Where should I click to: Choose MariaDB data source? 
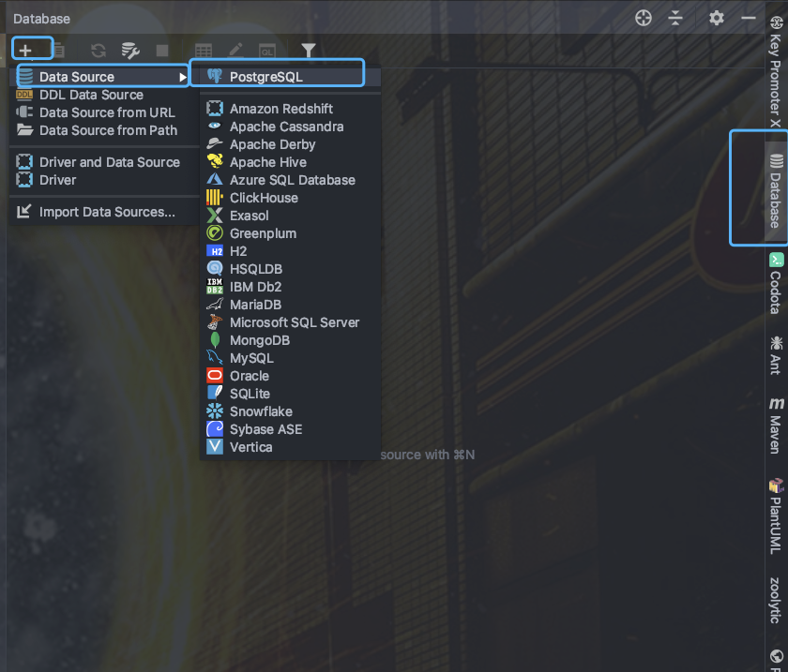coord(291,305)
